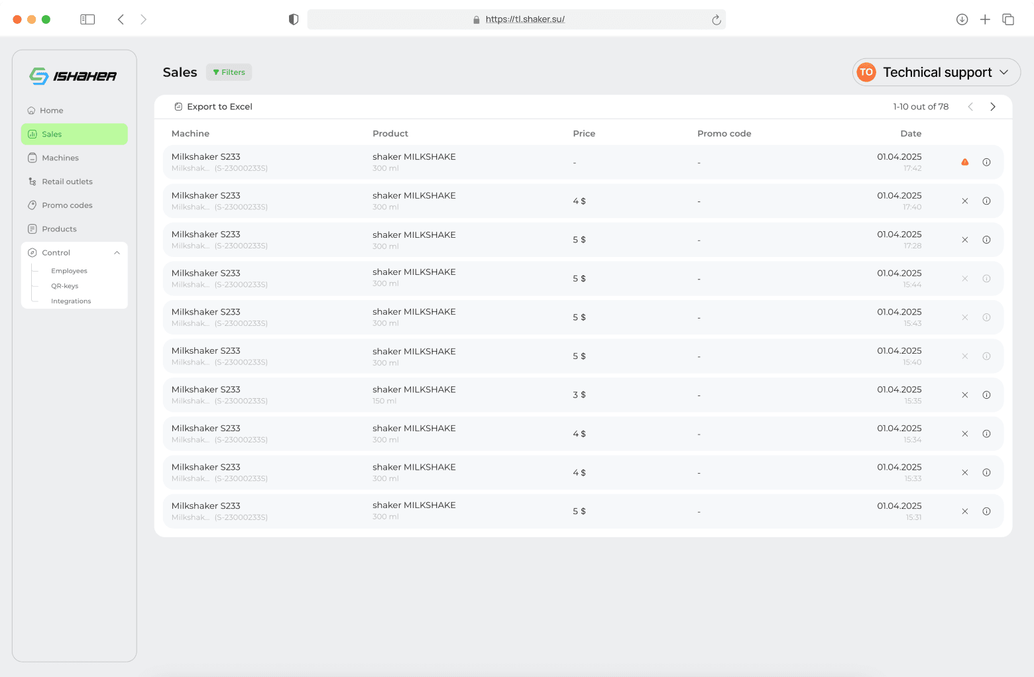Click the X icon on 15:43 sale
The height and width of the screenshot is (677, 1034).
[965, 317]
